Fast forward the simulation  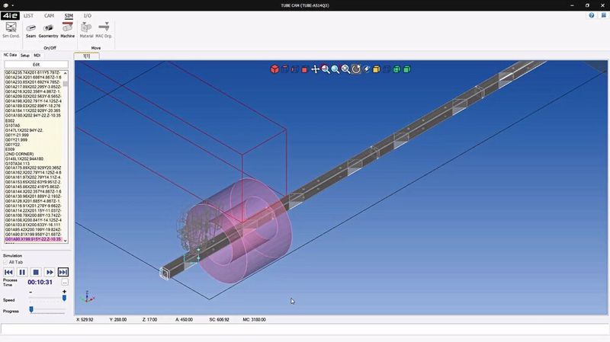tap(50, 272)
